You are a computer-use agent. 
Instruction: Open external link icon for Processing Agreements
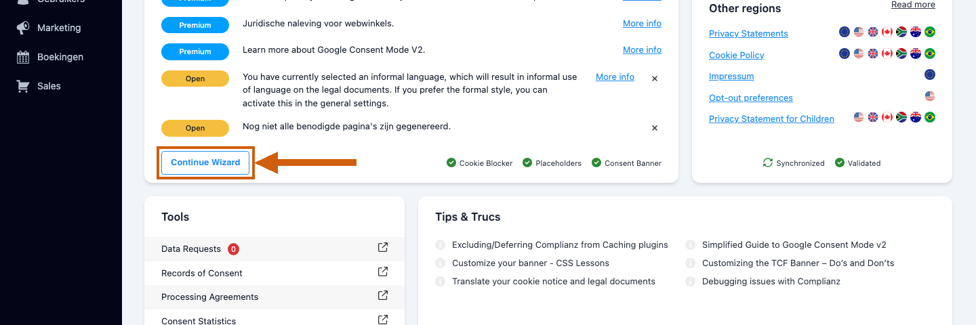(383, 296)
